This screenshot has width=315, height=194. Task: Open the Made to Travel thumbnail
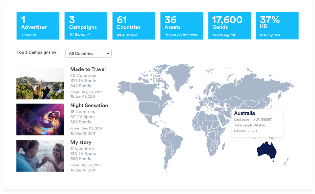pos(40,84)
